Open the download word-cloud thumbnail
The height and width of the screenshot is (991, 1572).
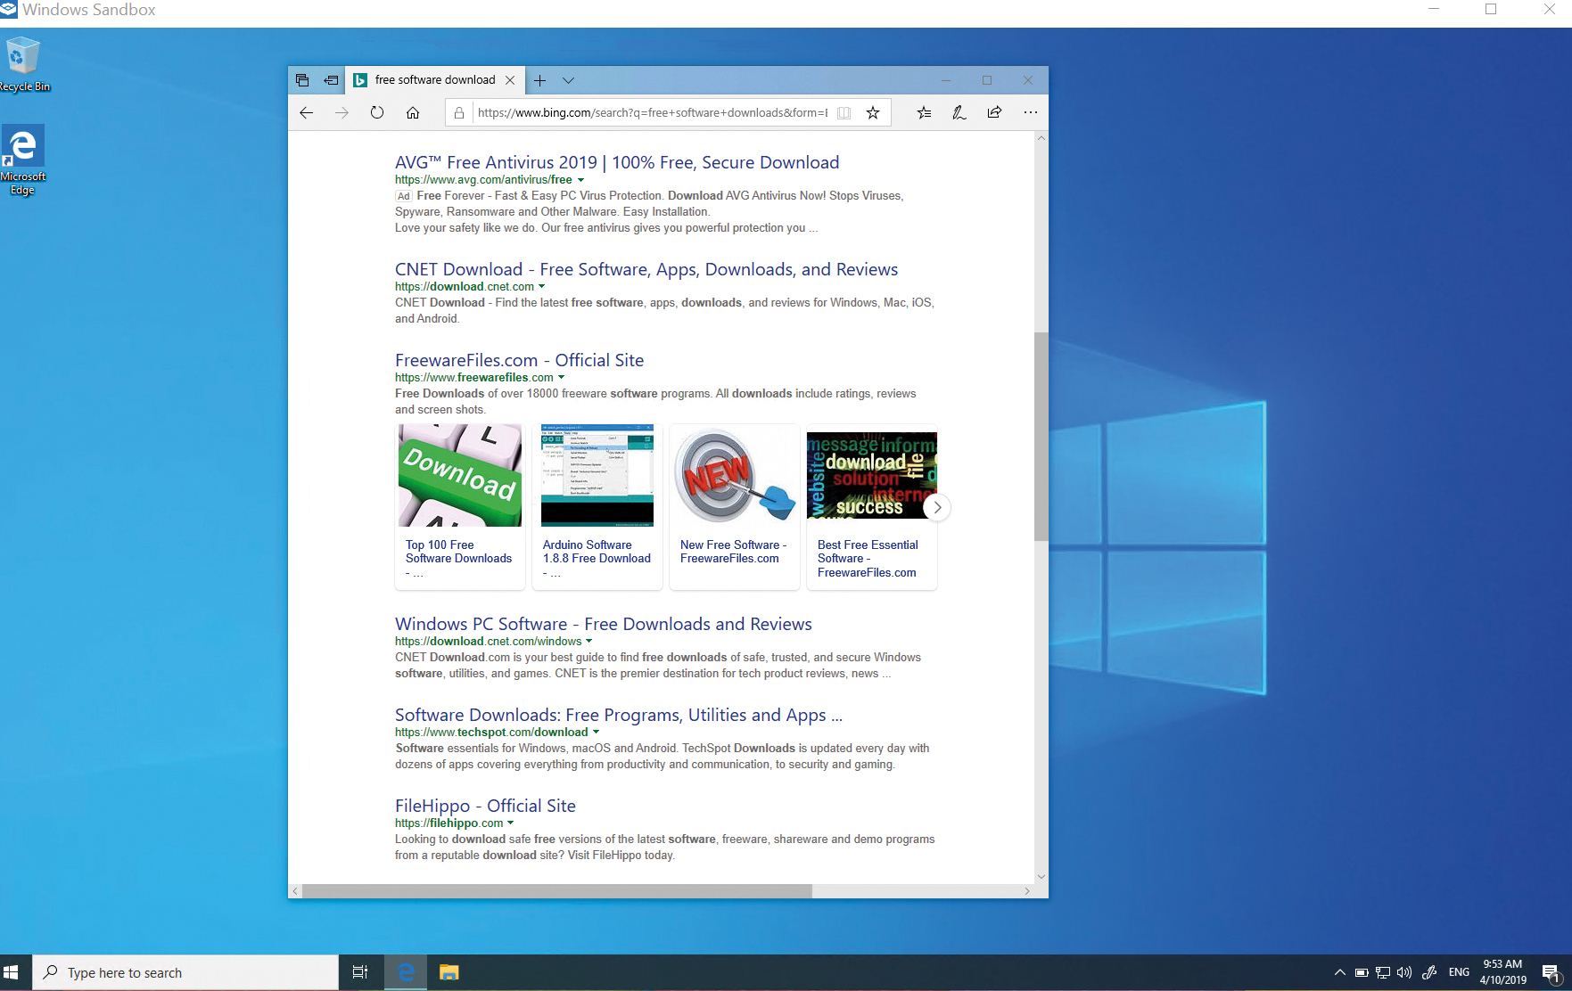click(872, 475)
